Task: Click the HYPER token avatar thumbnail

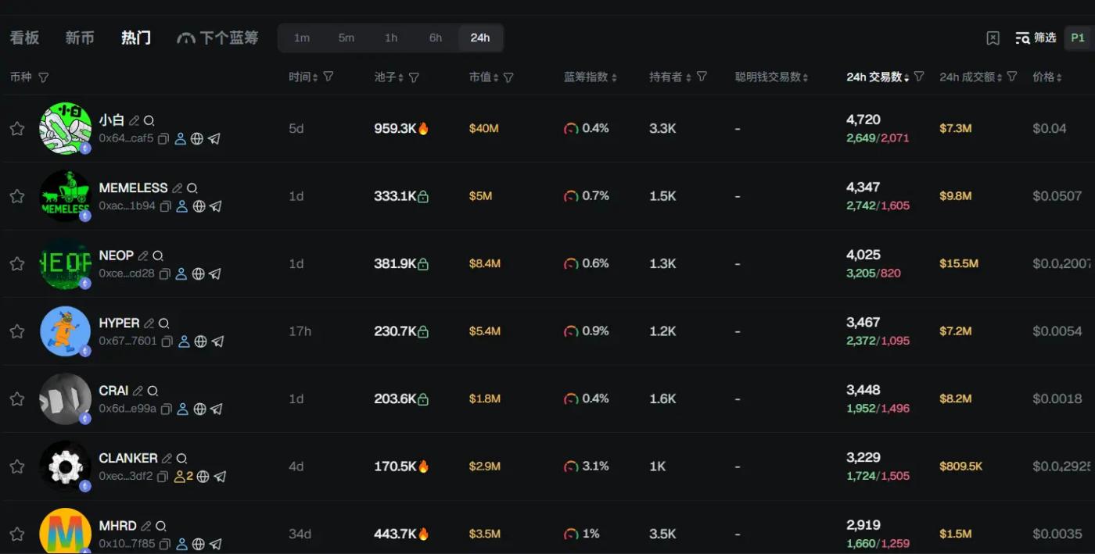Action: tap(66, 331)
